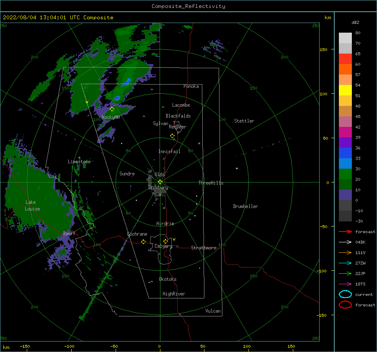Click the white plus marker west of Drumheller
Screen dimensions: 377x352
[x=237, y=168]
